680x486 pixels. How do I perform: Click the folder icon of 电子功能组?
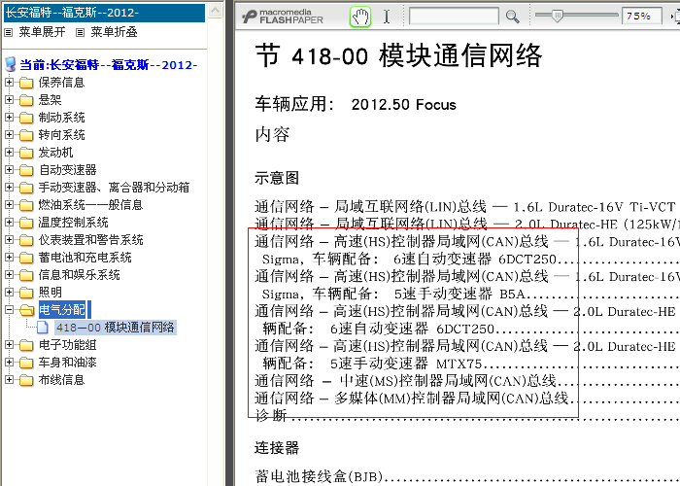pos(26,345)
